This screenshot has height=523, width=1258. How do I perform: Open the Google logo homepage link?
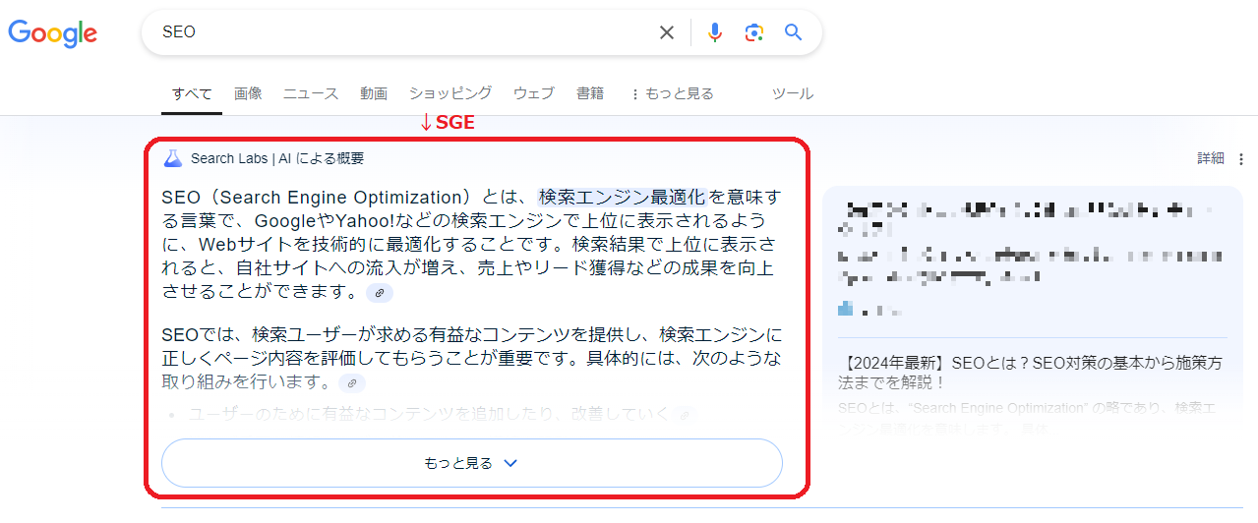click(53, 33)
